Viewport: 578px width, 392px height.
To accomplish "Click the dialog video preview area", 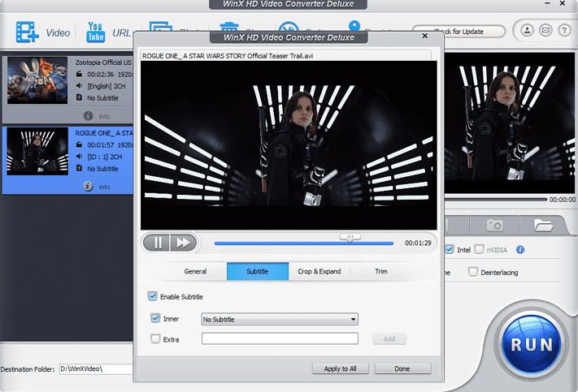I will point(289,145).
